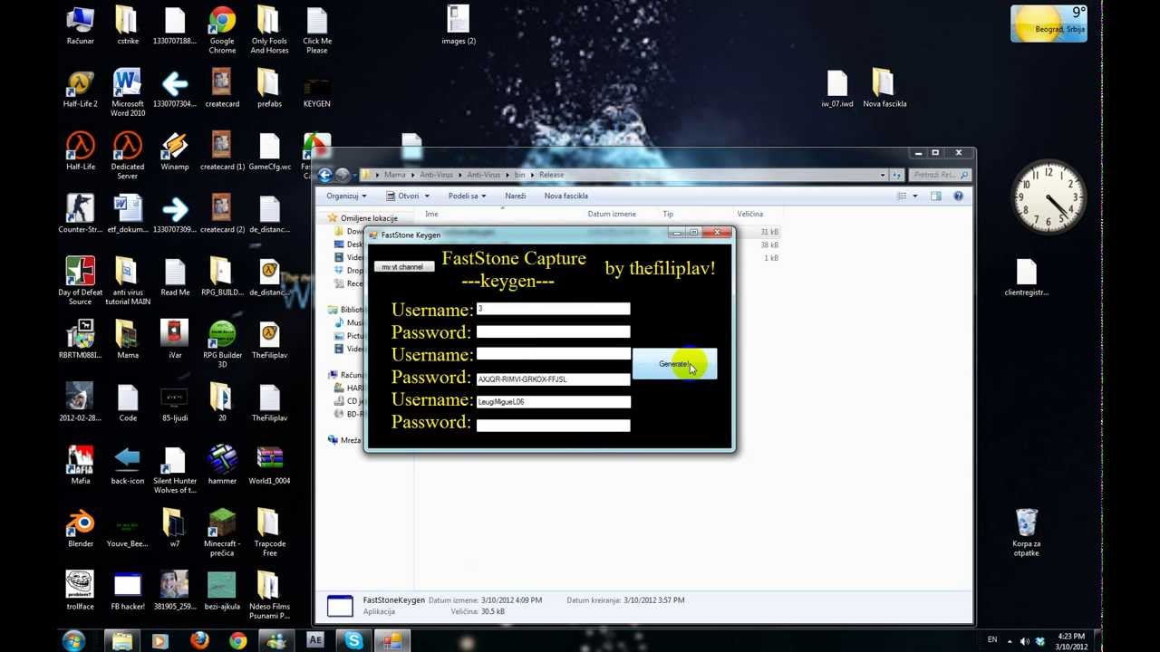Sort by the 'Datum izmene' column header
The height and width of the screenshot is (652, 1160).
(x=612, y=214)
